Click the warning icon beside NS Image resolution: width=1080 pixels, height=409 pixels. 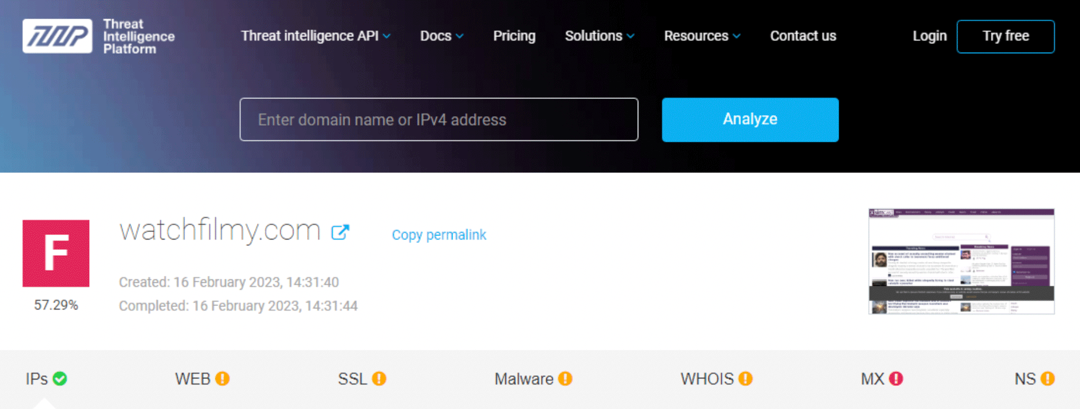tap(1048, 378)
